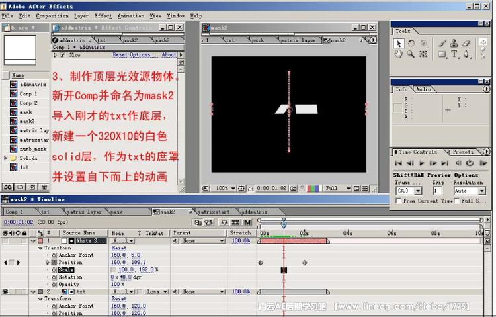
Task: Select the Pan Behind tool
Action: pos(423,54)
